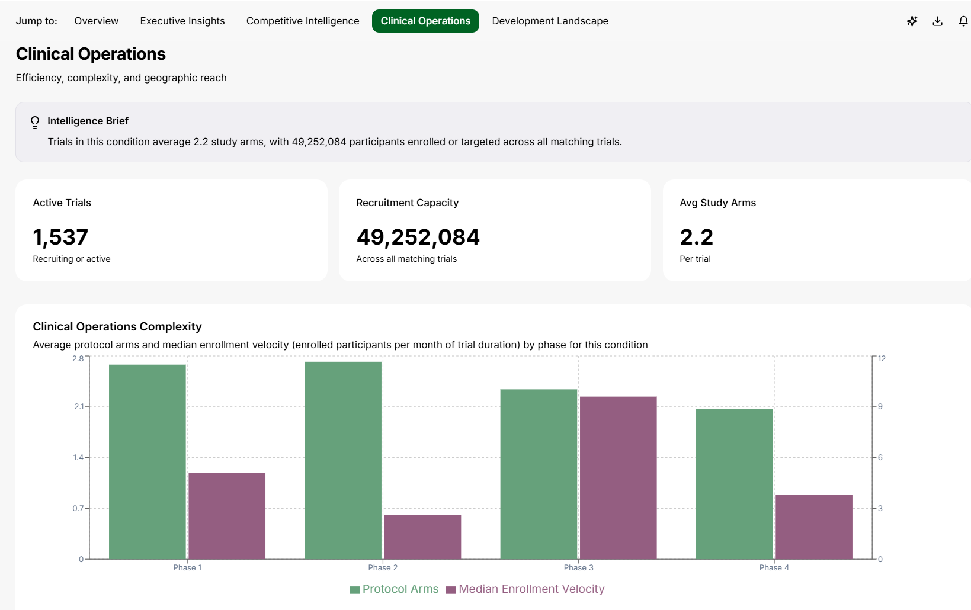This screenshot has width=971, height=610.
Task: Click the 'Jump to:' label
Action: point(37,21)
